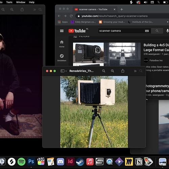The height and width of the screenshot is (169, 169).
Task: Expand toolbar overflow chevrons in left portrait Preview window
Action: click(x=34, y=9)
